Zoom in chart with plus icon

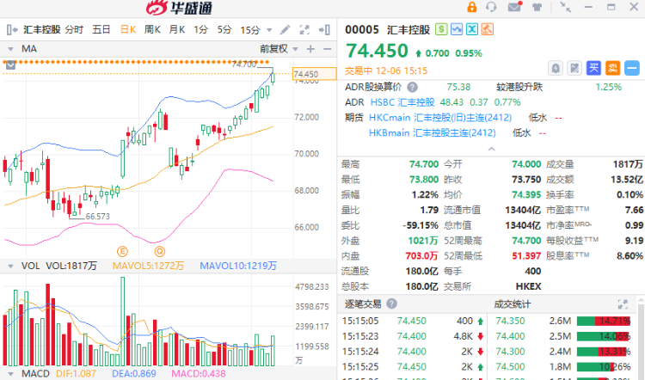(x=310, y=49)
